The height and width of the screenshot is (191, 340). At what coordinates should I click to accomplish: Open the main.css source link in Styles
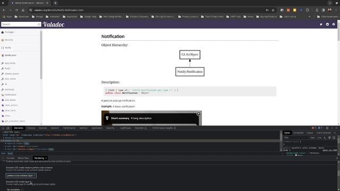coord(329,150)
